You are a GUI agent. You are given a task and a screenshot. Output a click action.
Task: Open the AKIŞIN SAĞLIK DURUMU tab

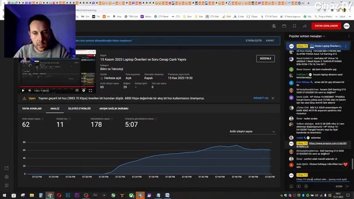pos(114,108)
